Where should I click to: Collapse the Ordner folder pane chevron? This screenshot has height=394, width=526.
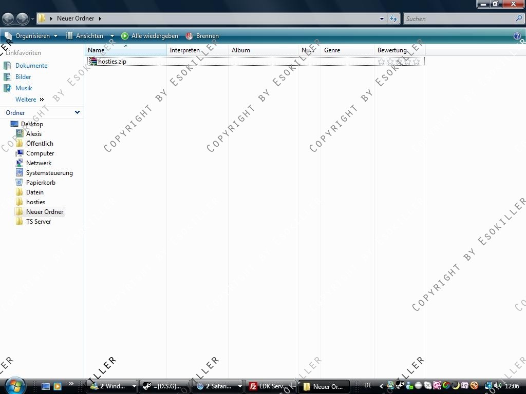pyautogui.click(x=77, y=112)
